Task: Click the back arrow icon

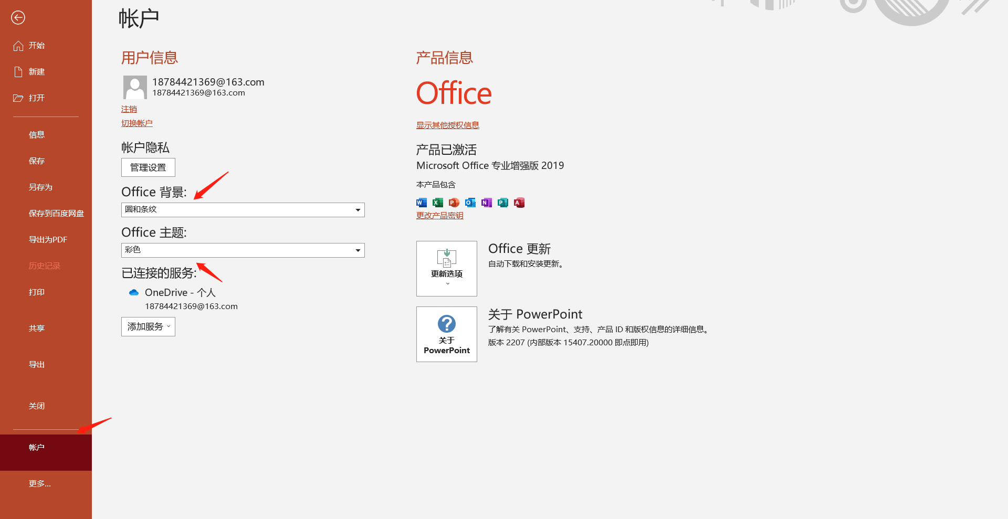Action: [18, 18]
